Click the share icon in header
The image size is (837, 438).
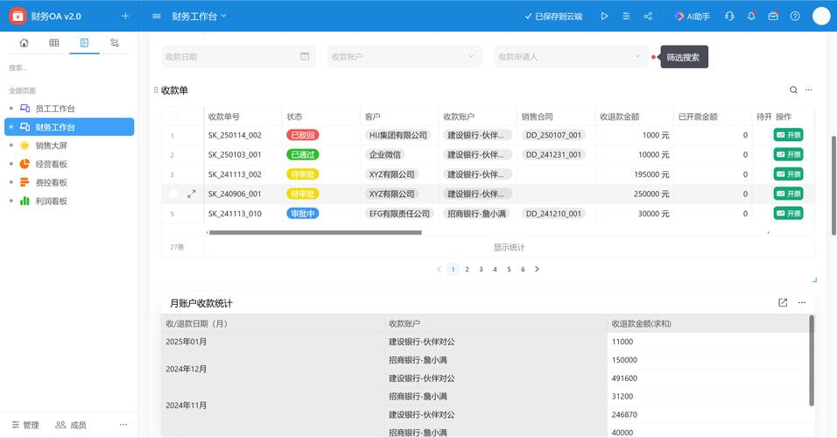click(648, 16)
